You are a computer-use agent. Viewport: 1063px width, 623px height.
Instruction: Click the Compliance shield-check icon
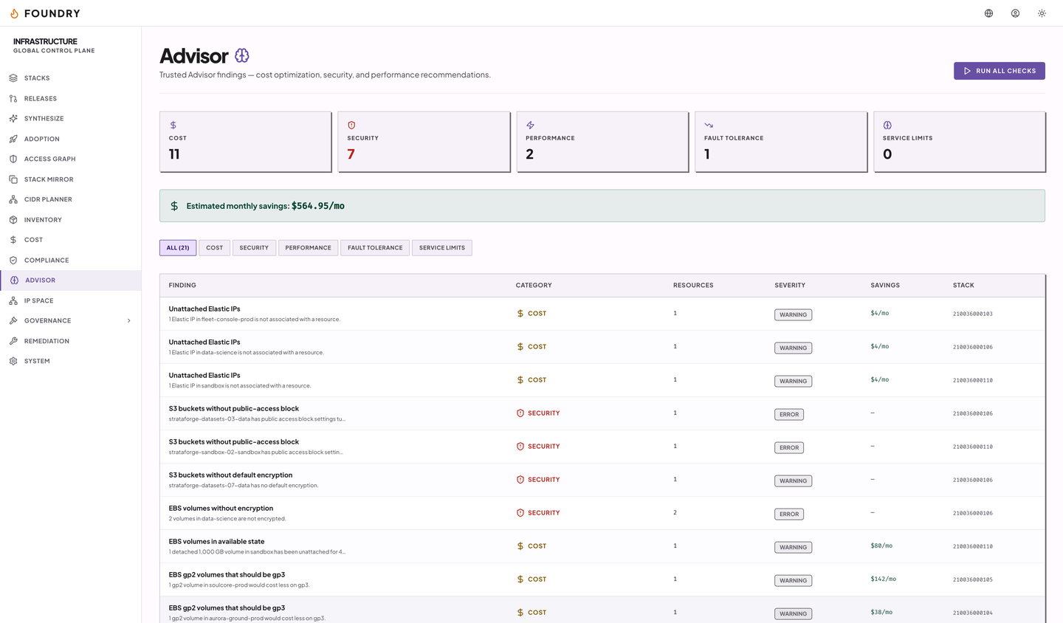click(13, 260)
